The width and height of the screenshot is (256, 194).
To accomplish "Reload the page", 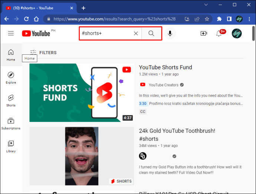I will 26,19.
